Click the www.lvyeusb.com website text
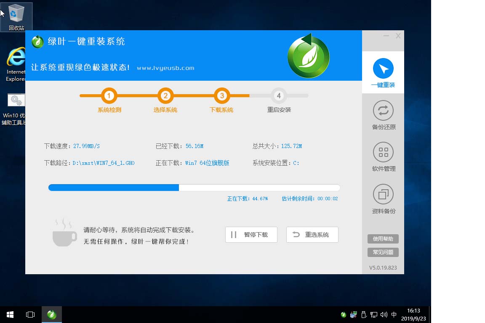 click(x=165, y=68)
